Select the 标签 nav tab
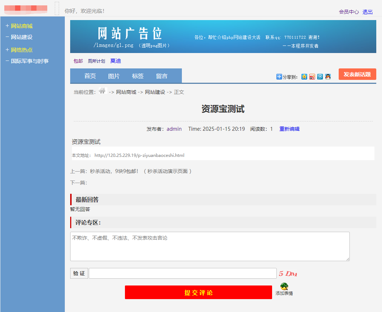 [x=138, y=76]
